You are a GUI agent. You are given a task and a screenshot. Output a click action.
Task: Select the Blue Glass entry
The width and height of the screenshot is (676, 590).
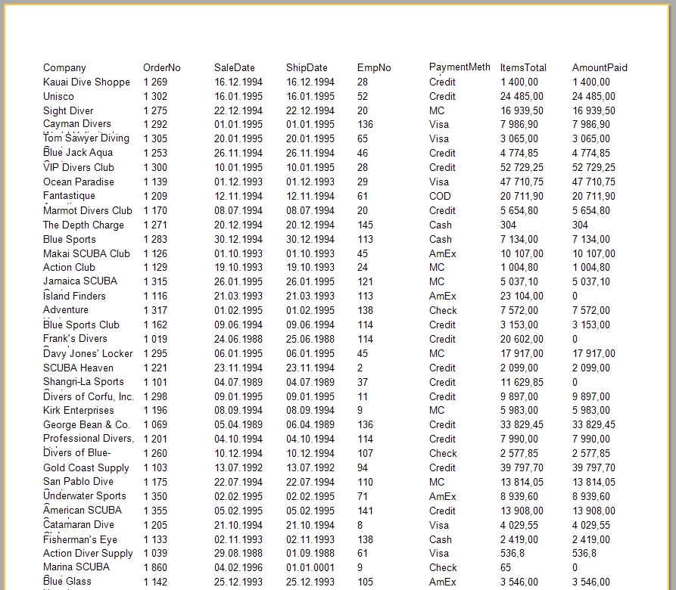(x=67, y=582)
